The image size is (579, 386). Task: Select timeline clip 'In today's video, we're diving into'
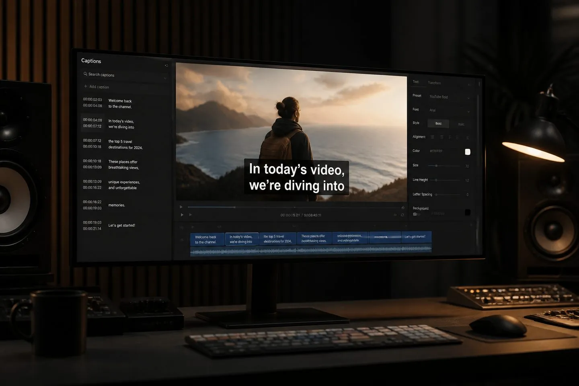242,239
